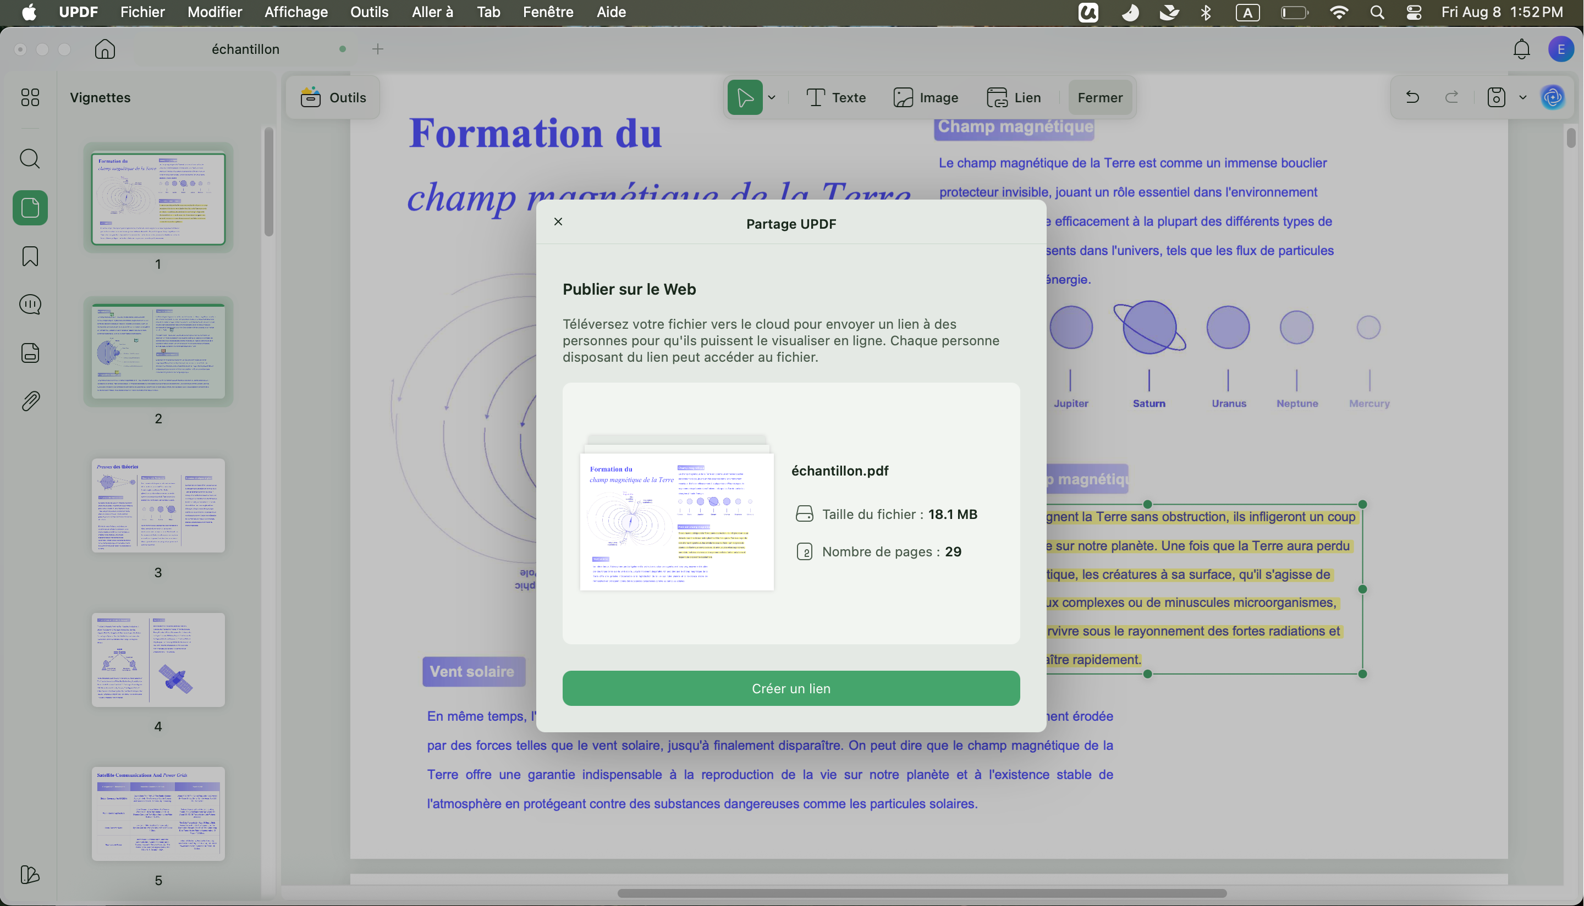The image size is (1584, 906).
Task: Choose the Lien link tool
Action: [x=1014, y=98]
